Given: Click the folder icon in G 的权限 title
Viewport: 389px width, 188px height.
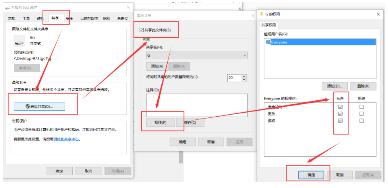Looking at the screenshot, I should point(261,14).
